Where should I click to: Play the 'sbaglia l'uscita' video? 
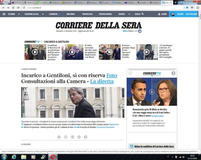click(x=109, y=52)
